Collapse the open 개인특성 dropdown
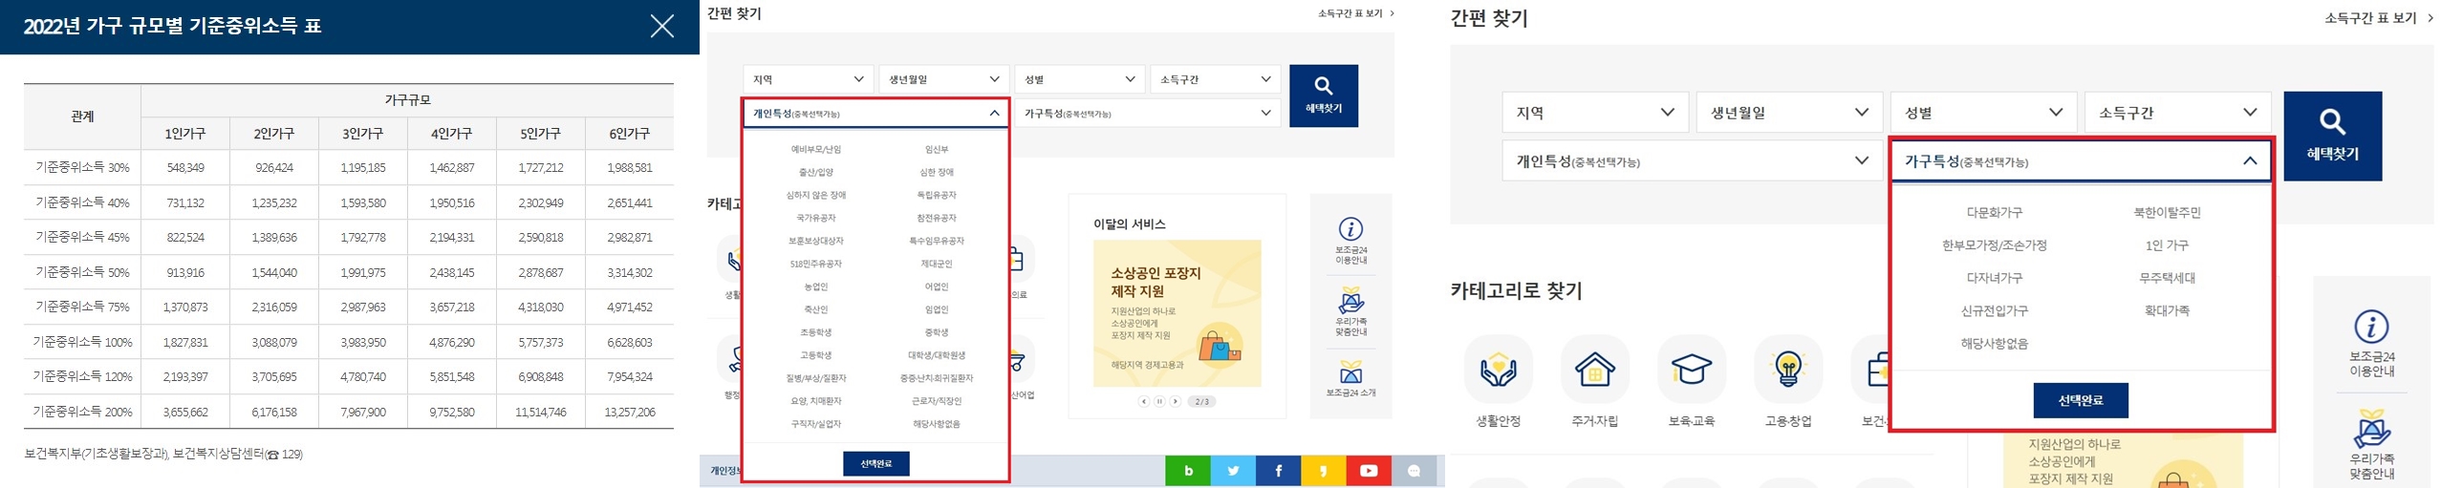 coord(875,114)
